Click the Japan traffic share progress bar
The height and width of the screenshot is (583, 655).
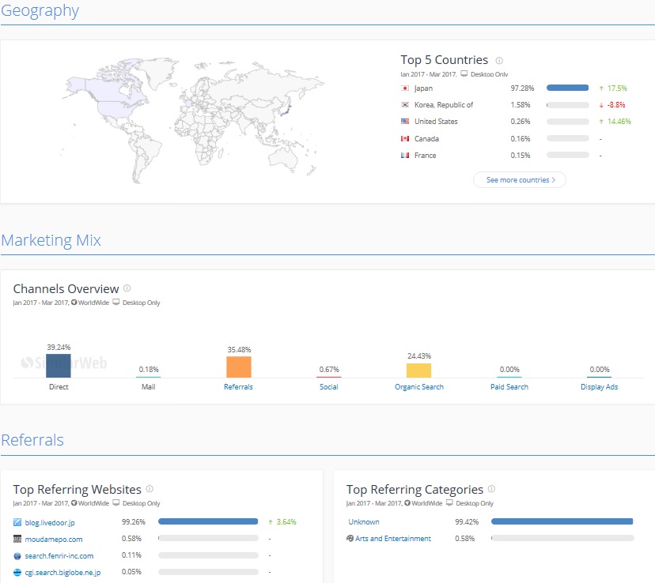coord(567,88)
